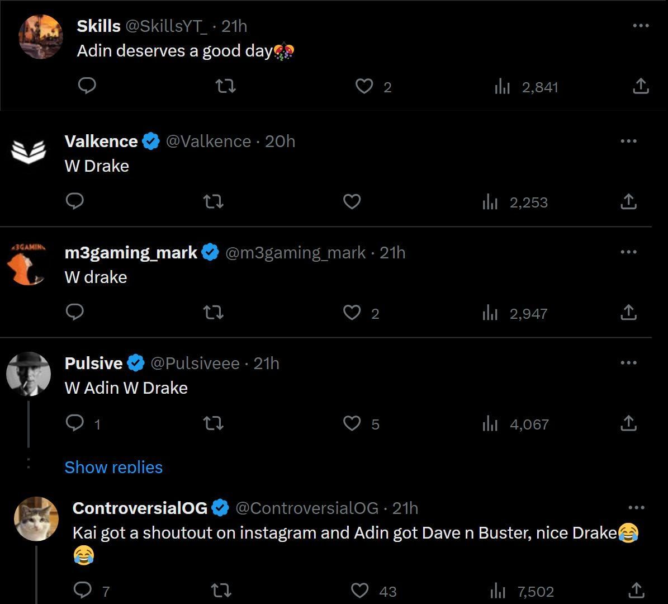Viewport: 668px width, 604px height.
Task: Repost Valkence's "W Drake" tweet
Action: point(213,201)
